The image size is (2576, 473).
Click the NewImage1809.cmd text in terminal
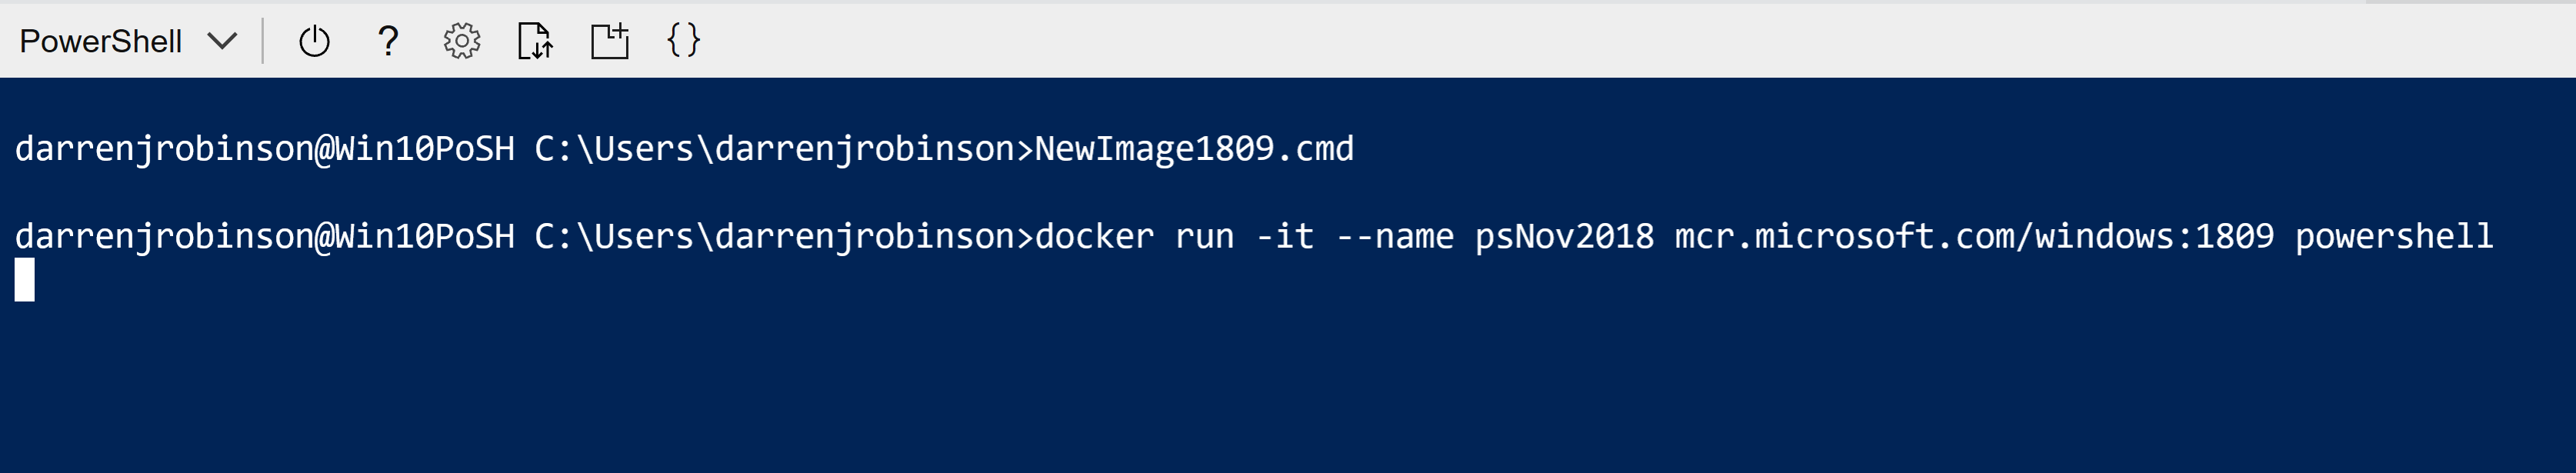click(x=1194, y=149)
